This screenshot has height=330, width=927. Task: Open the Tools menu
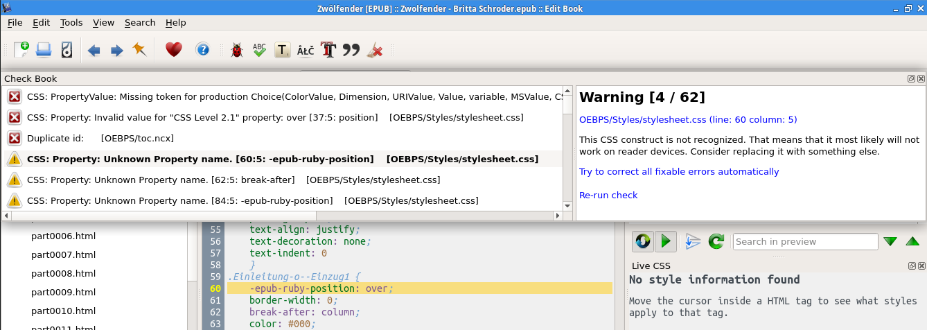point(71,22)
